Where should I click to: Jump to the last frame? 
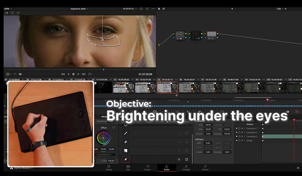84,74
